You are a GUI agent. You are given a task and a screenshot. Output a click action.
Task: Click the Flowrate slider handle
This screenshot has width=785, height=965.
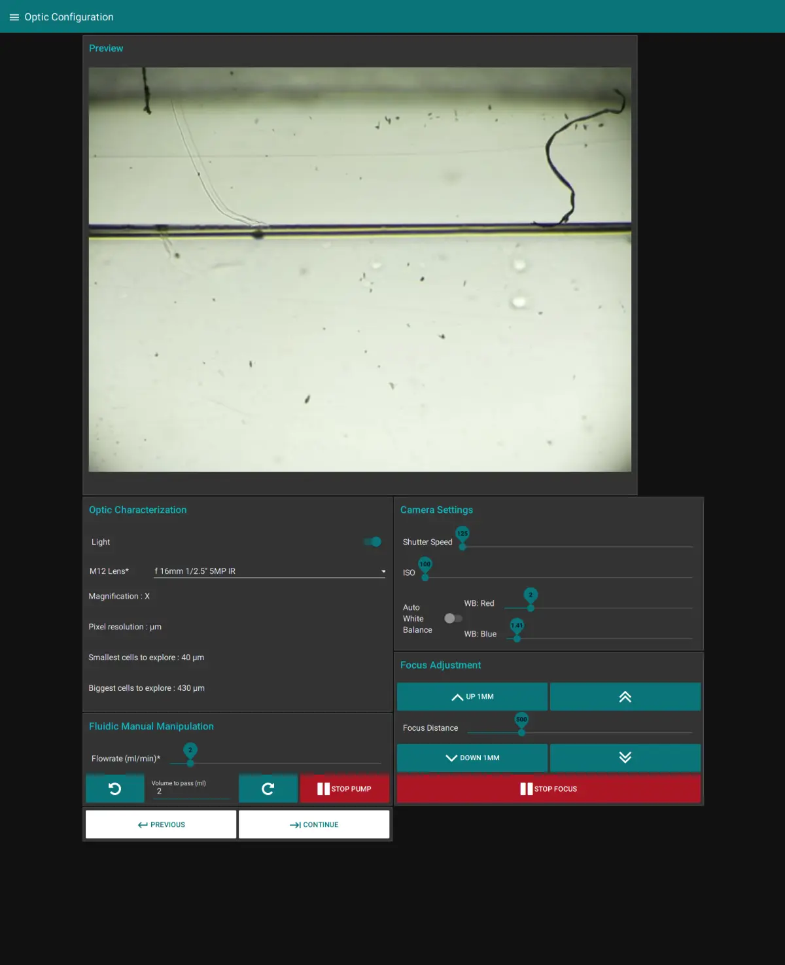coord(190,763)
